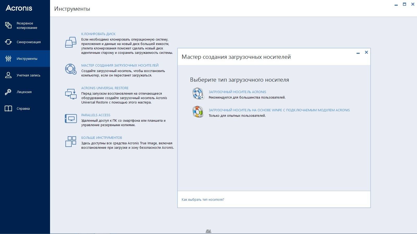Close the bootable media wizard dialog
Screen dimensions: 417x234
tap(366, 52)
